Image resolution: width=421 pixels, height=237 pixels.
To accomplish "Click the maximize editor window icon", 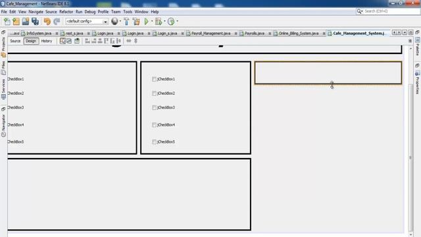I will 410,33.
